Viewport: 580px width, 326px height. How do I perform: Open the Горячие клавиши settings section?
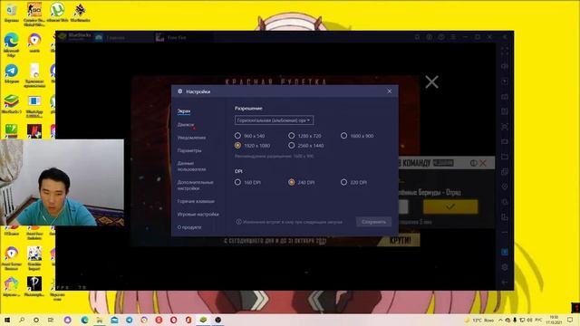point(196,201)
